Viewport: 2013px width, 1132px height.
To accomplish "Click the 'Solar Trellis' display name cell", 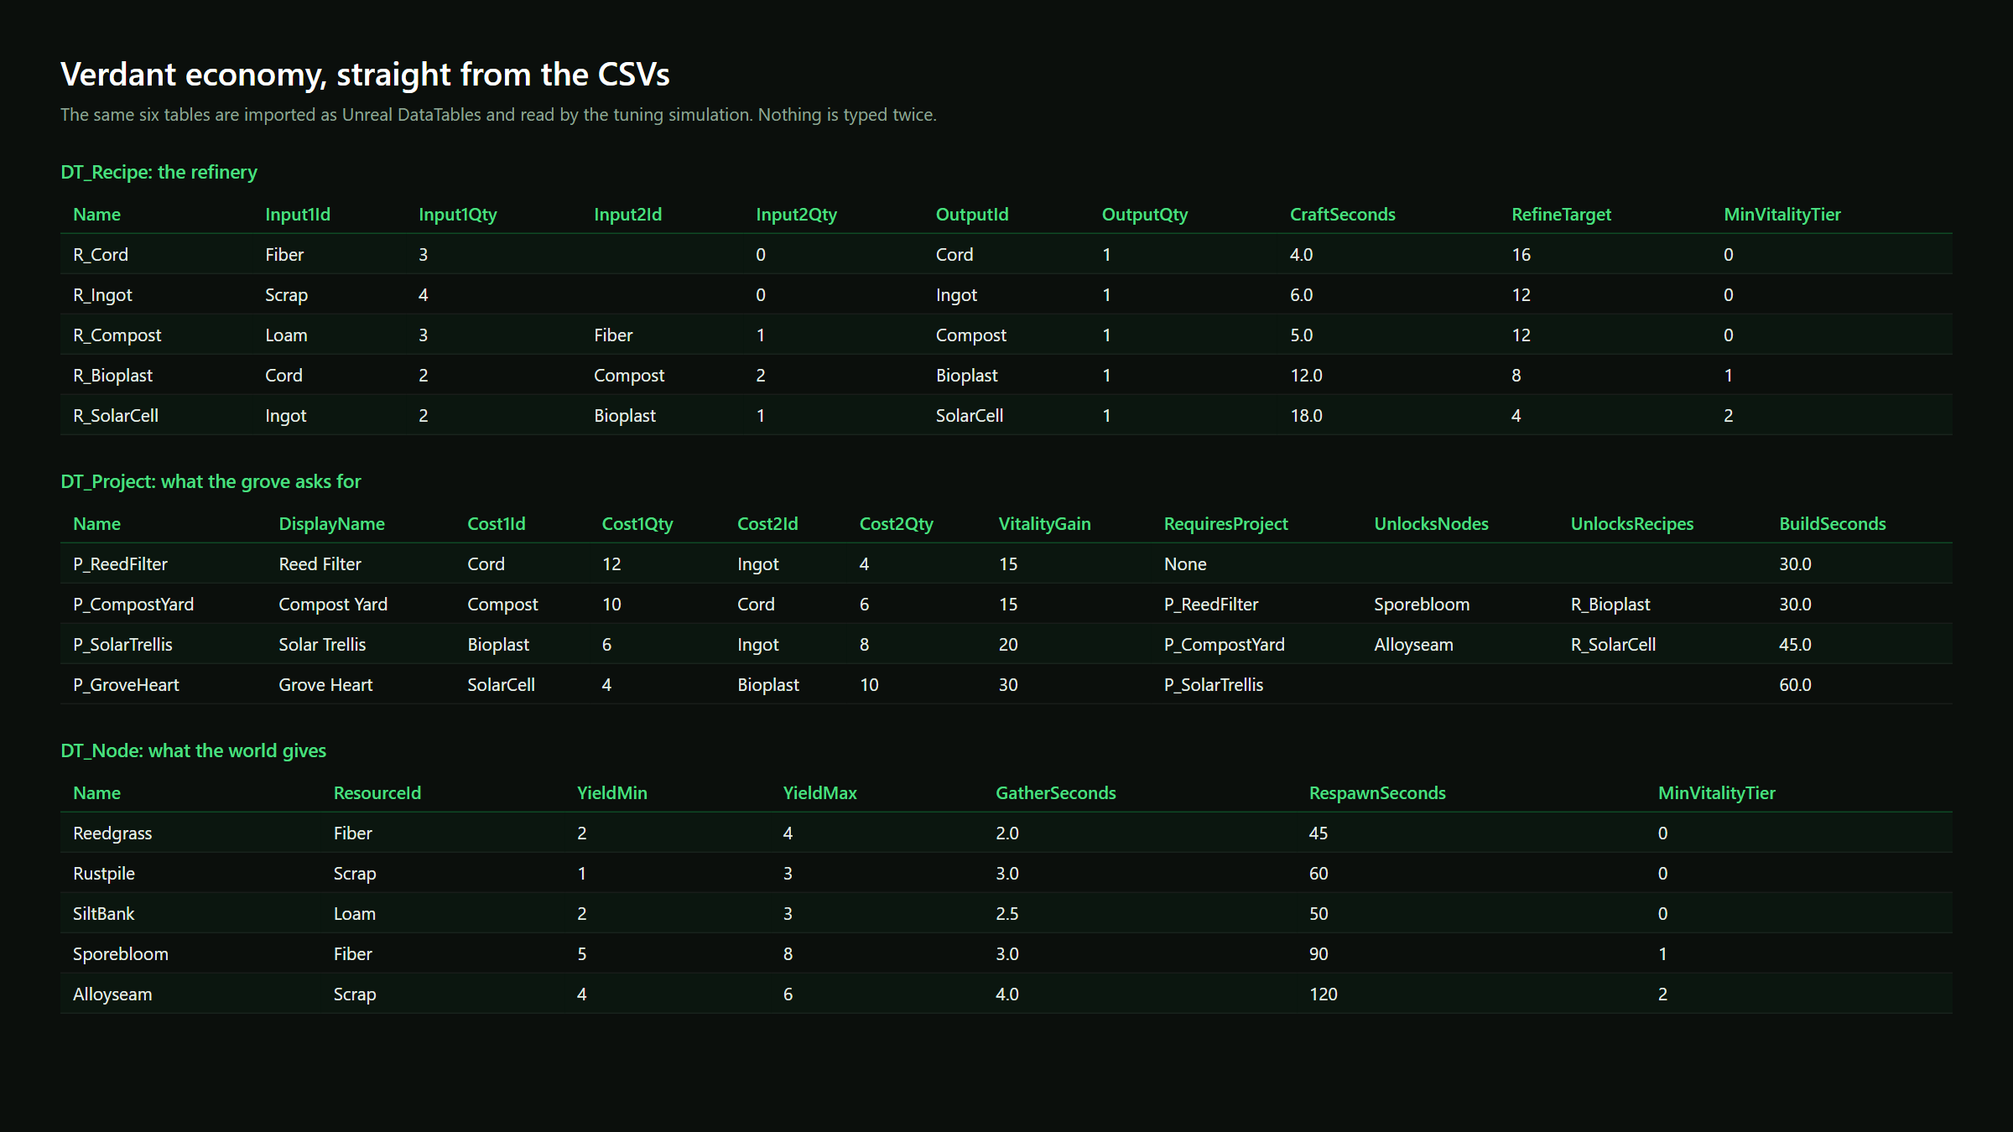I will (x=322, y=645).
